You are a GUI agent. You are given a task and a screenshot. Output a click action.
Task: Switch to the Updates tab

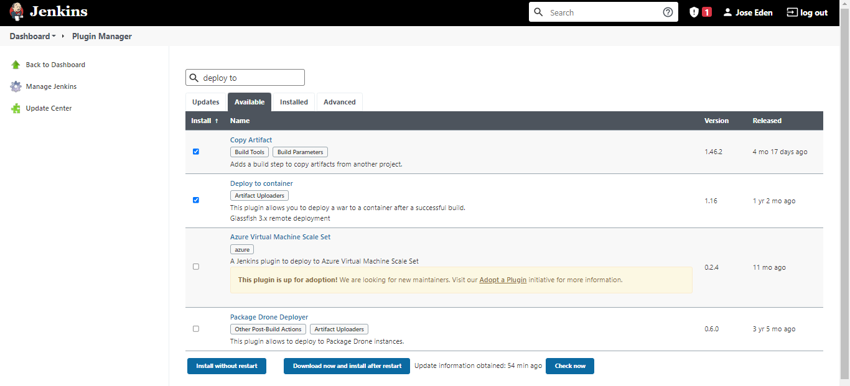(205, 102)
